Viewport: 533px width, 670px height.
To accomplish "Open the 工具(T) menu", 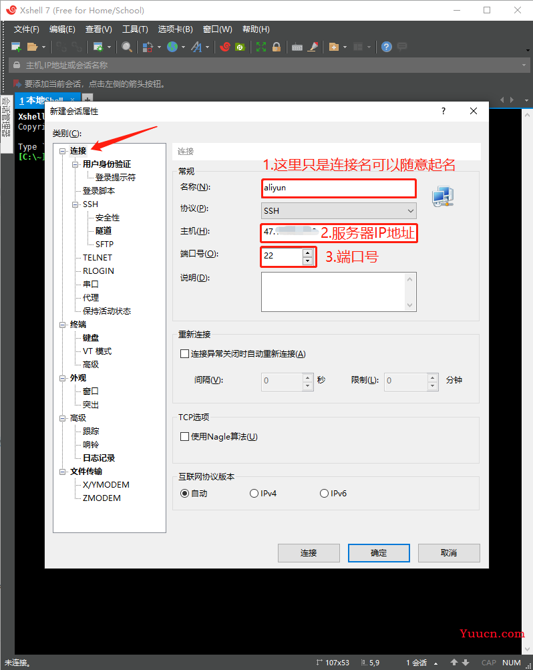I will [x=135, y=29].
